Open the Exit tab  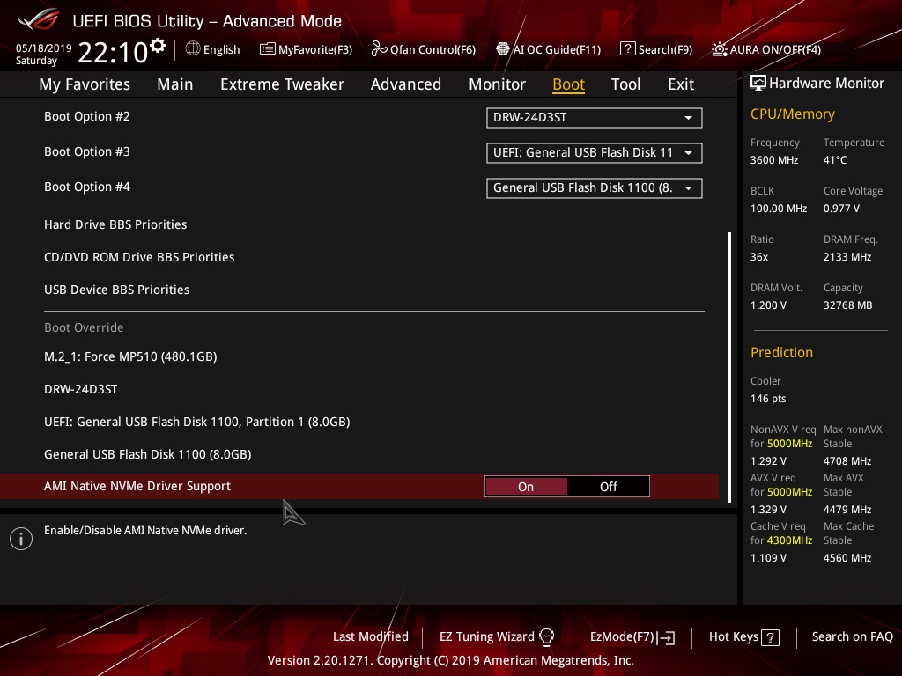pos(681,84)
